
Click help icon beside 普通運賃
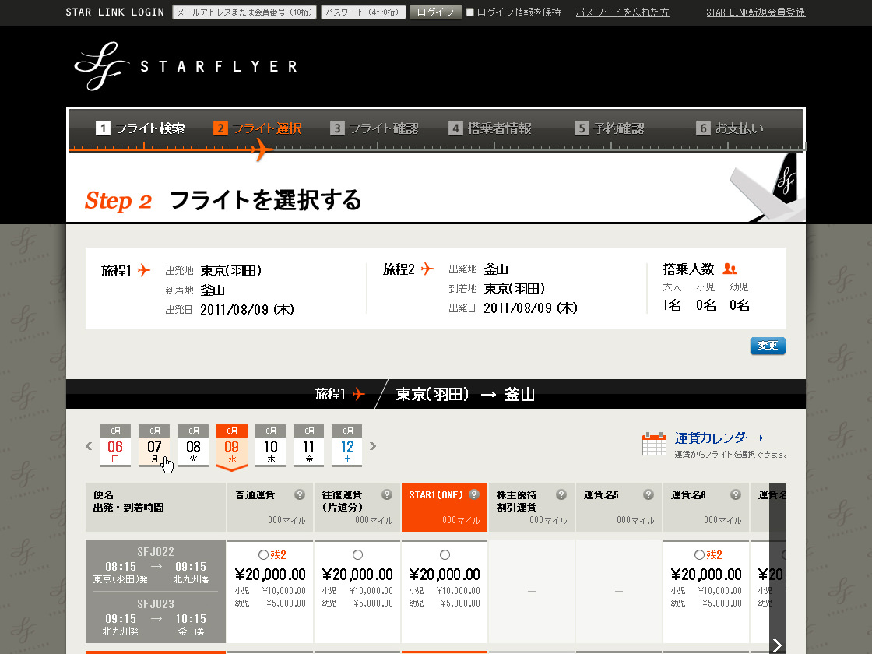point(300,495)
